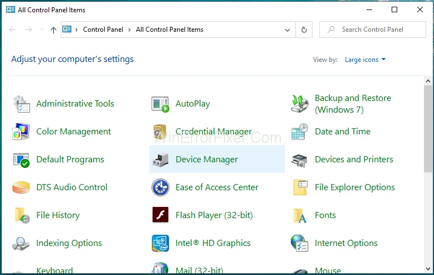Image resolution: width=434 pixels, height=275 pixels.
Task: Click the DTS Audio Control icon
Action: pos(21,187)
